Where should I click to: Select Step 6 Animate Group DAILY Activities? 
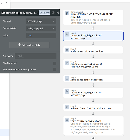coord(93,107)
